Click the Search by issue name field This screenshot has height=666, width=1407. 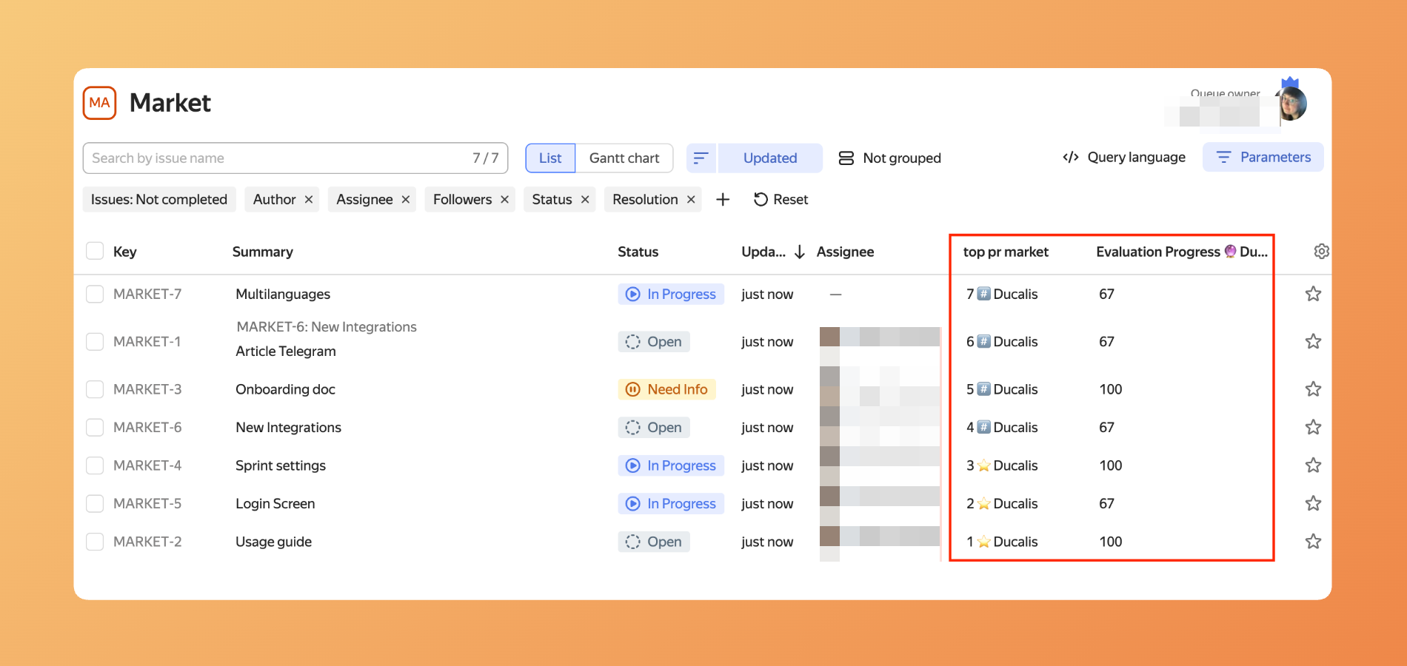[x=278, y=158]
